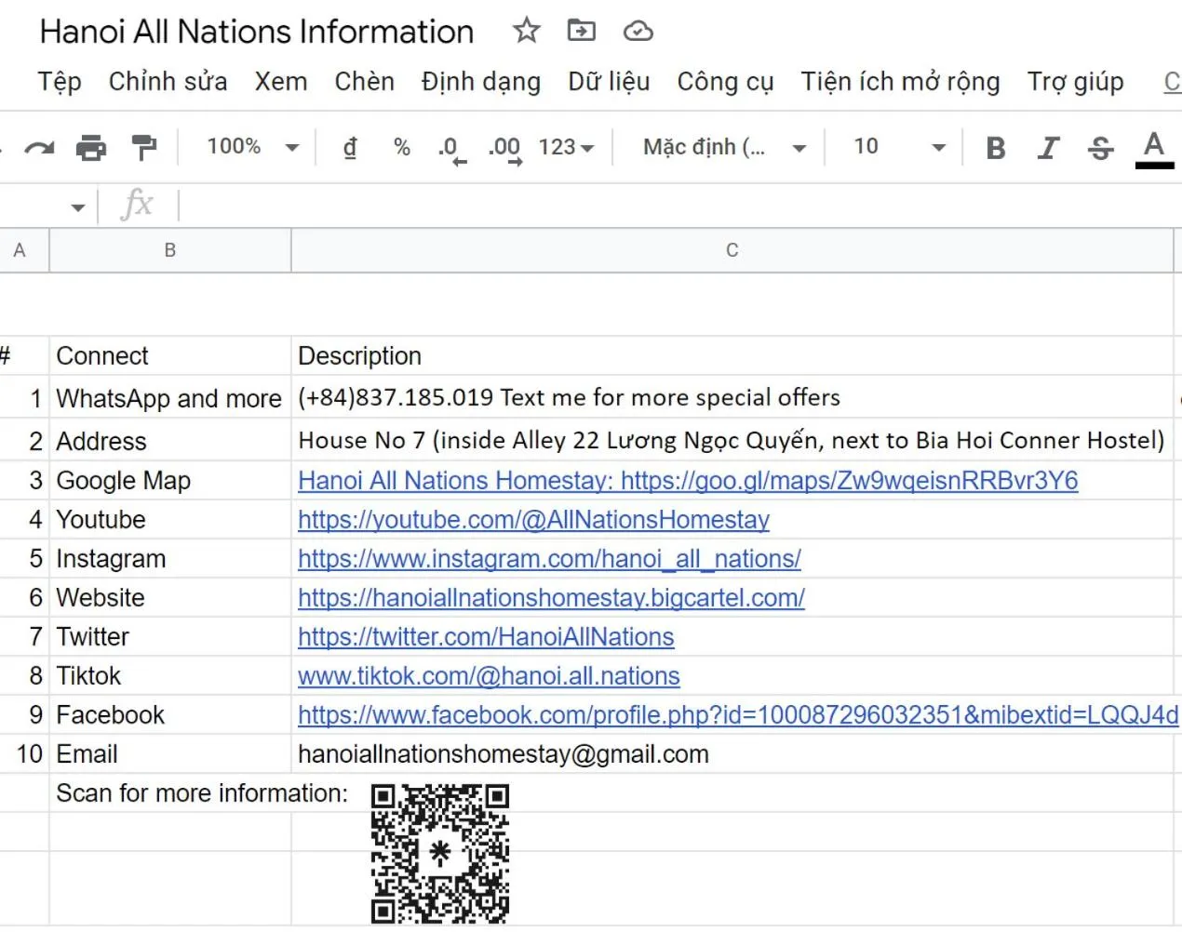Open the Định dạng menu
Image resolution: width=1182 pixels, height=932 pixels.
[480, 82]
